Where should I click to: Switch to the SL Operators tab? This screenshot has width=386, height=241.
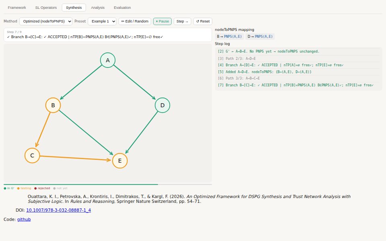[x=46, y=8]
